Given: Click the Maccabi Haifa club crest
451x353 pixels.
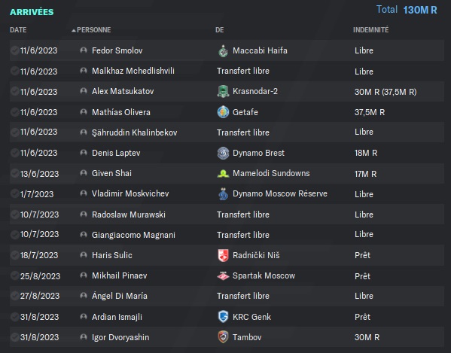Looking at the screenshot, I should click(223, 51).
